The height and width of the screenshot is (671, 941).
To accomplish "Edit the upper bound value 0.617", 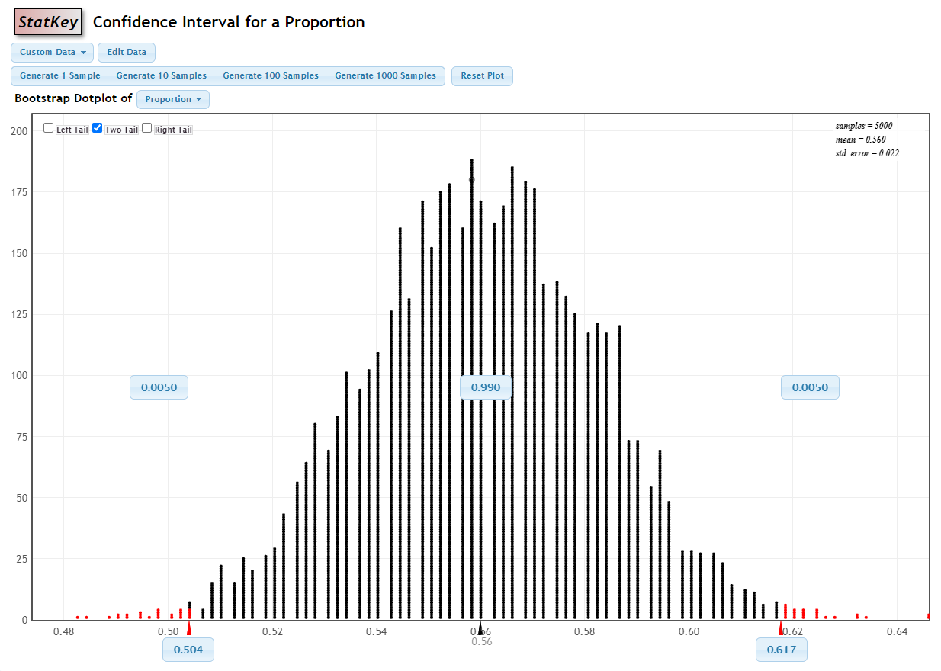I will click(x=781, y=650).
